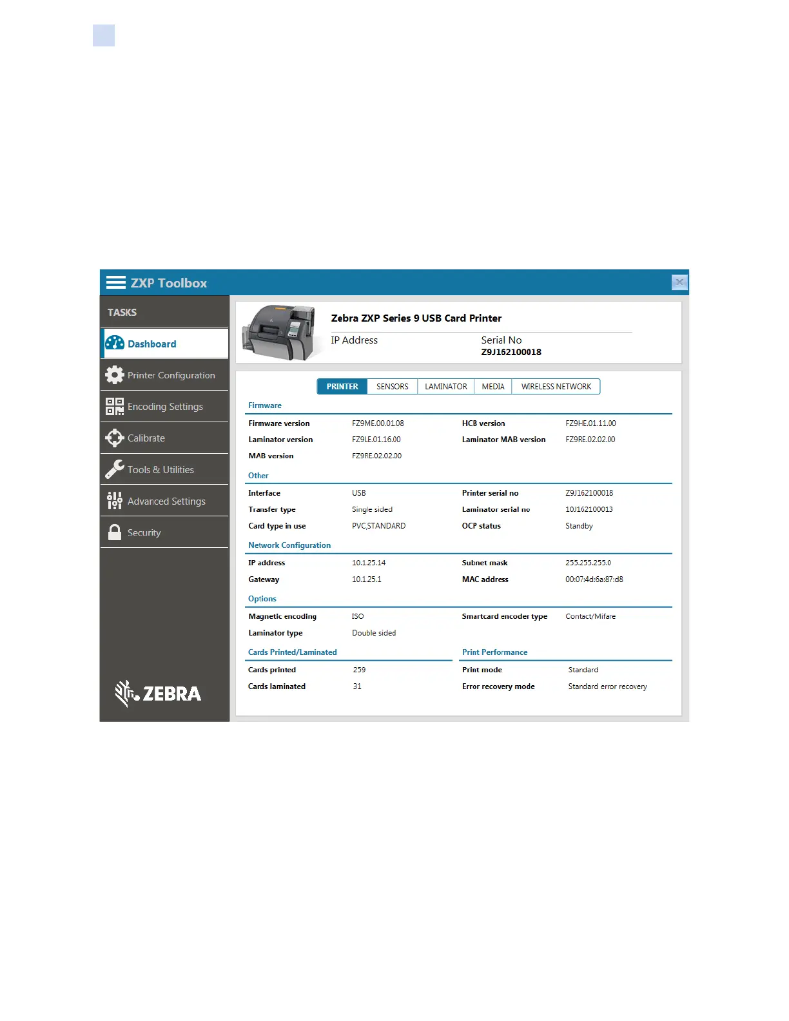Click Magnetic encoding value ISO
This screenshot has width=789, height=1021.
tap(358, 616)
